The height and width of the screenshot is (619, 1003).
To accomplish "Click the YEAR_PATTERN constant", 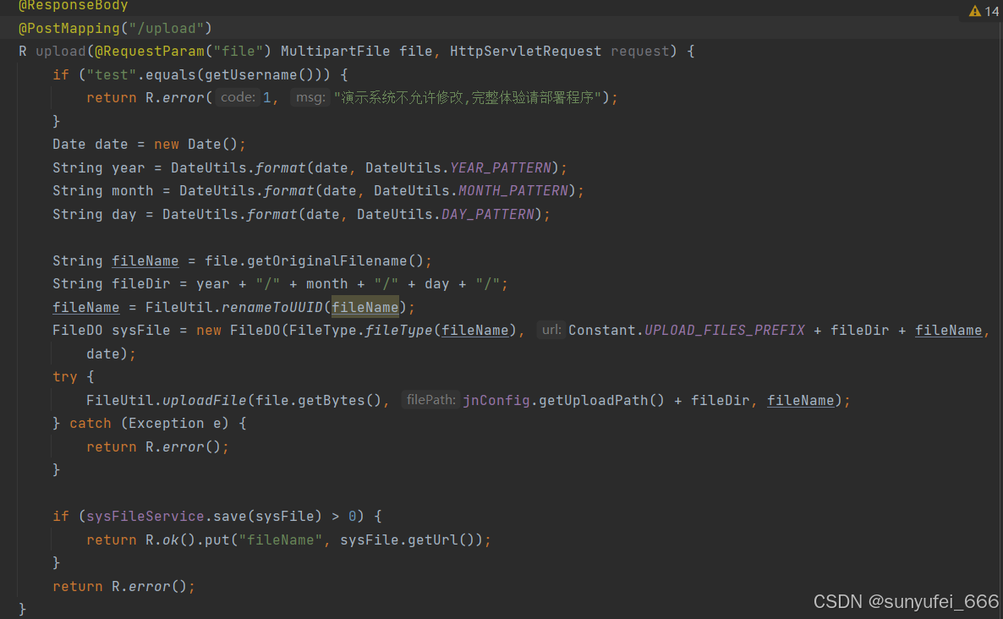I will tap(500, 167).
